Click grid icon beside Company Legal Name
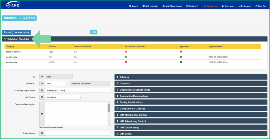Viewport: 270px width, 139px height. [x=42, y=90]
